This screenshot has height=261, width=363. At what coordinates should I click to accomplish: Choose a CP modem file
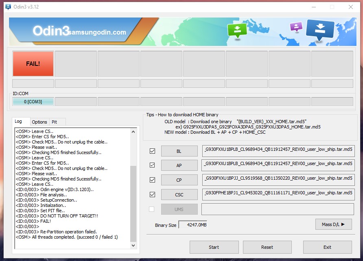coord(179,180)
